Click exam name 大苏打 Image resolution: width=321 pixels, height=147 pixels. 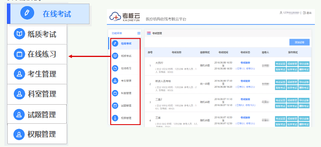click(159, 63)
